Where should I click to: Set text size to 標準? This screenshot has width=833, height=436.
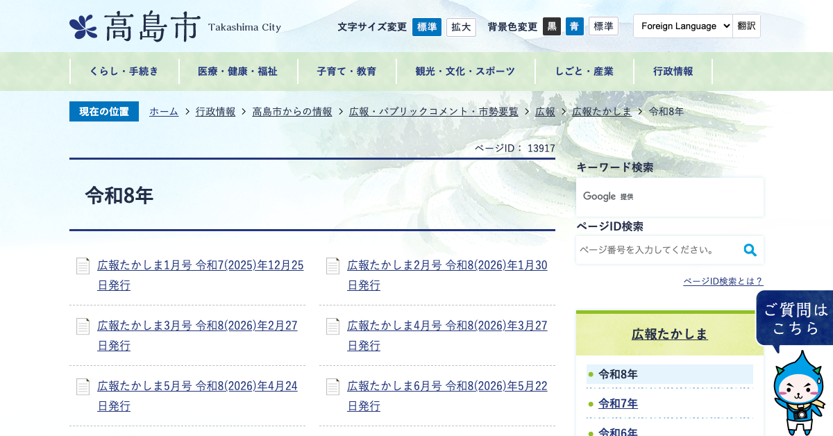coord(427,27)
